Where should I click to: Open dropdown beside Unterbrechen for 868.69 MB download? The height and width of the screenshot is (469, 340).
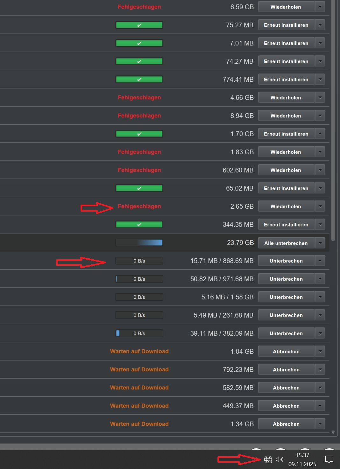[320, 261]
